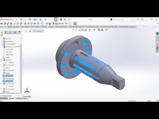Open View Settings monitor icon
Screen dimensions: 159x119
[x=106, y=30]
